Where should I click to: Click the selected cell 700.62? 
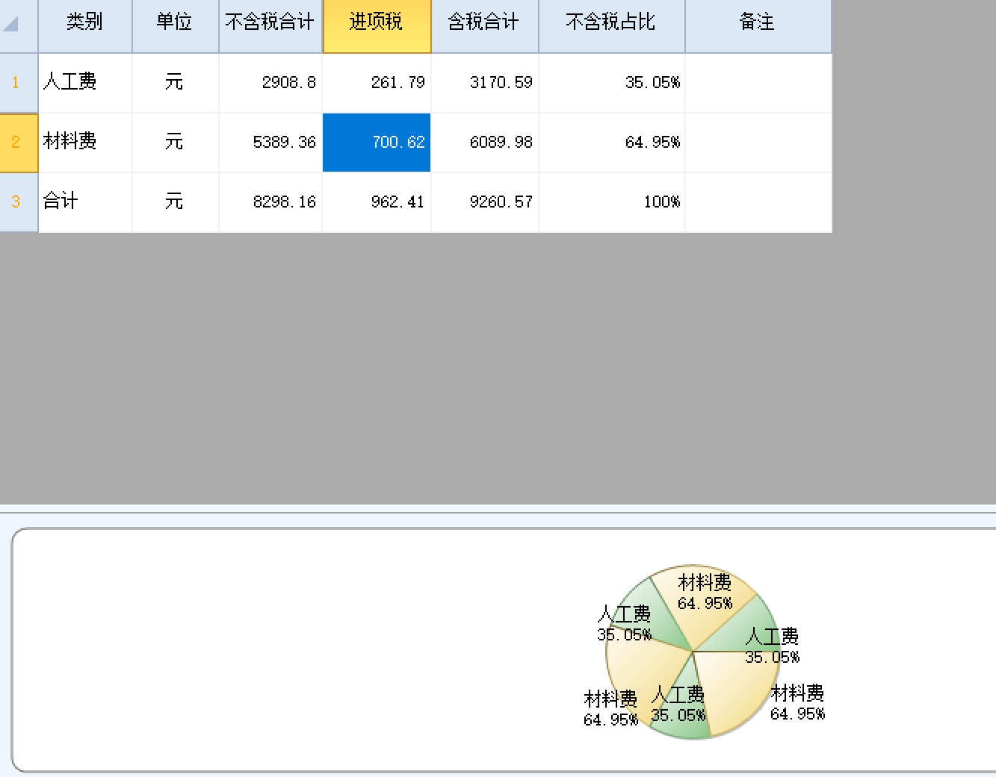pyautogui.click(x=377, y=143)
